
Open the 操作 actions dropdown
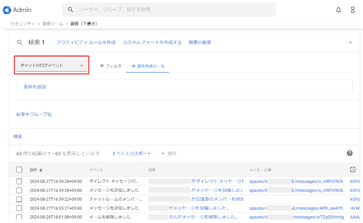pos(169,154)
